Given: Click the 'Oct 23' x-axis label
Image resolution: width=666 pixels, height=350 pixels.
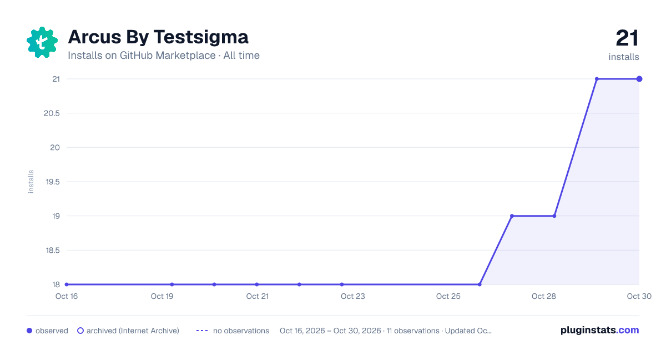Looking at the screenshot, I should click(353, 296).
